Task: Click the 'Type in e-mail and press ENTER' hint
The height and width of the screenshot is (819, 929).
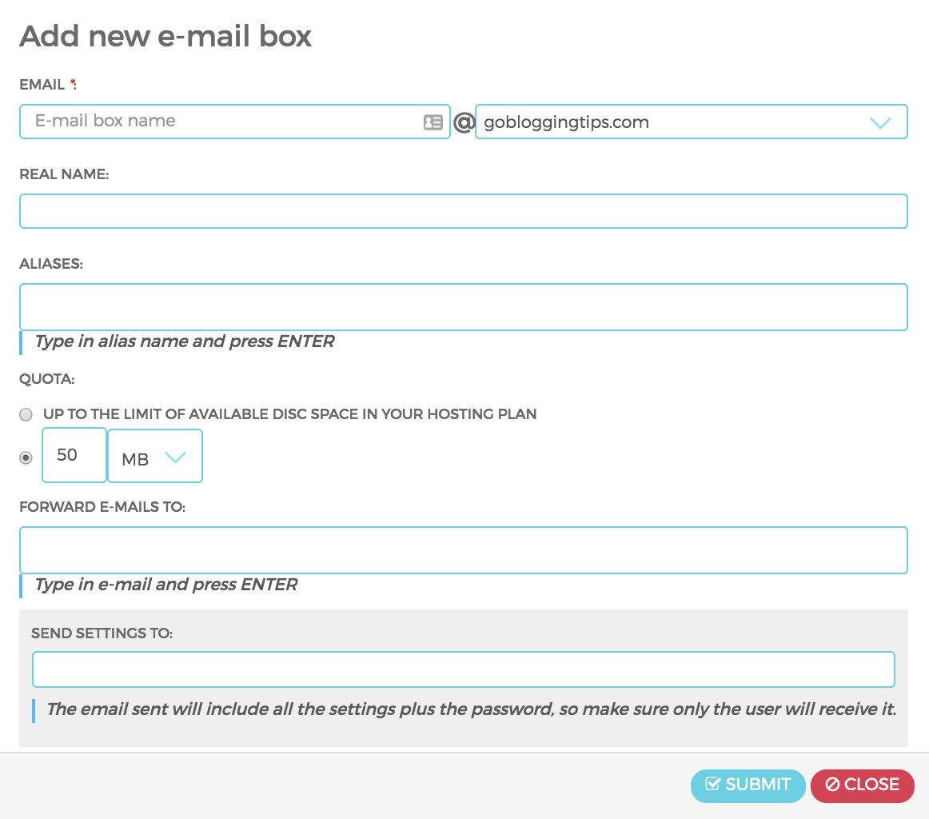Action: [166, 585]
